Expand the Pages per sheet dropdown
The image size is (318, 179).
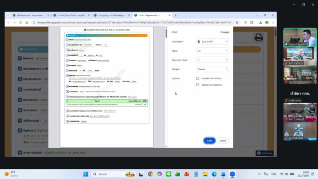(212, 60)
